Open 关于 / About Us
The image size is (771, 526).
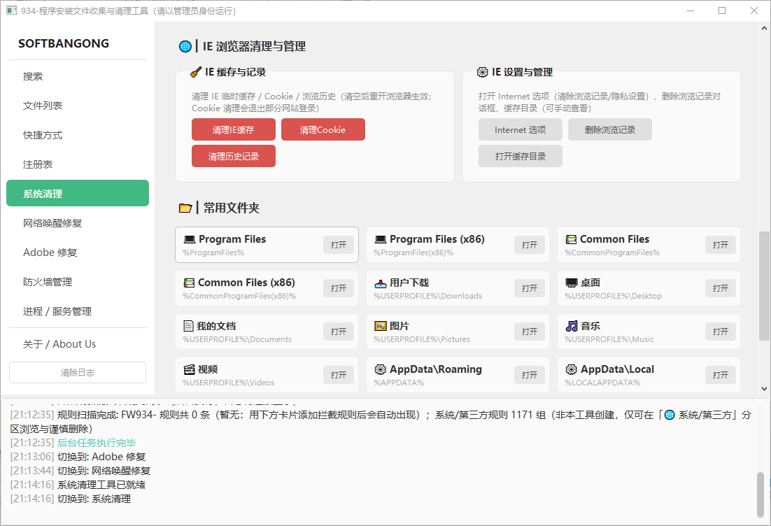tap(78, 344)
